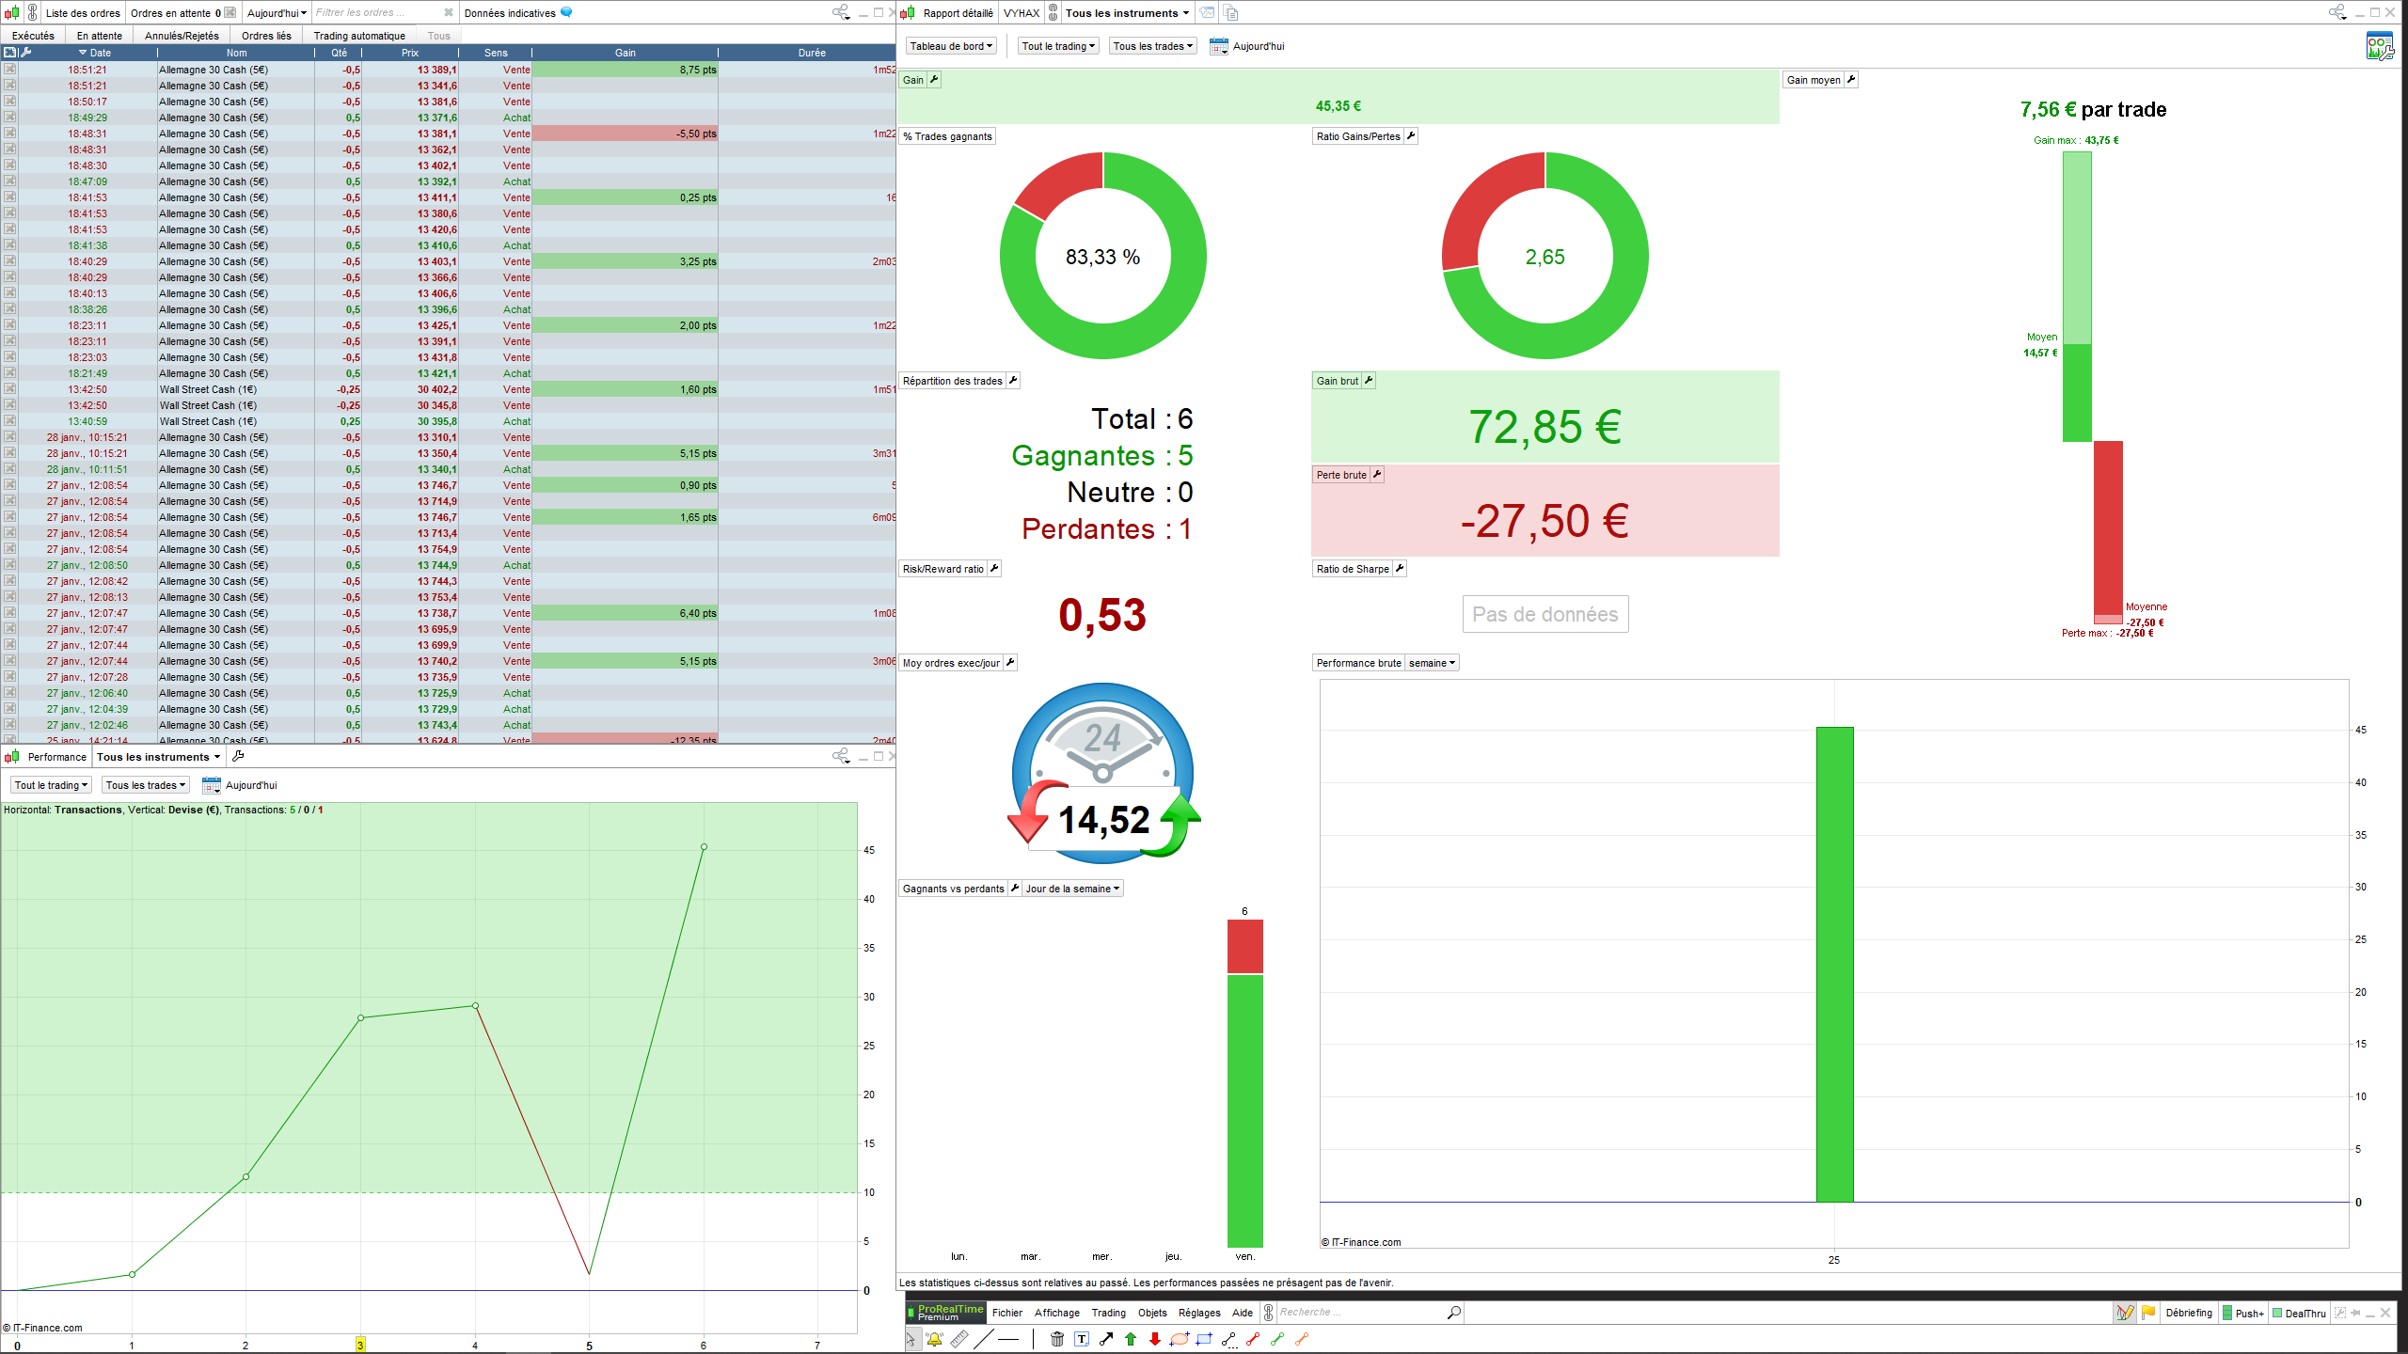The image size is (2408, 1354).
Task: Click the green performance bar for week 25
Action: [1834, 964]
